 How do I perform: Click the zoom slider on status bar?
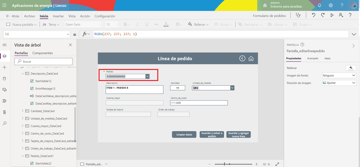pos(233,164)
